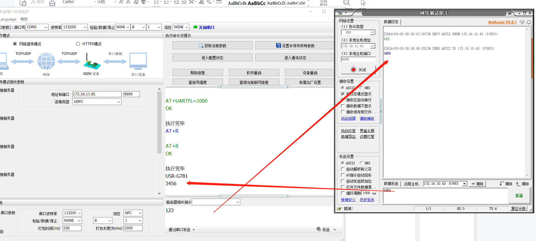Select HEX under 发送设置
This screenshot has height=241, width=536.
[361, 163]
